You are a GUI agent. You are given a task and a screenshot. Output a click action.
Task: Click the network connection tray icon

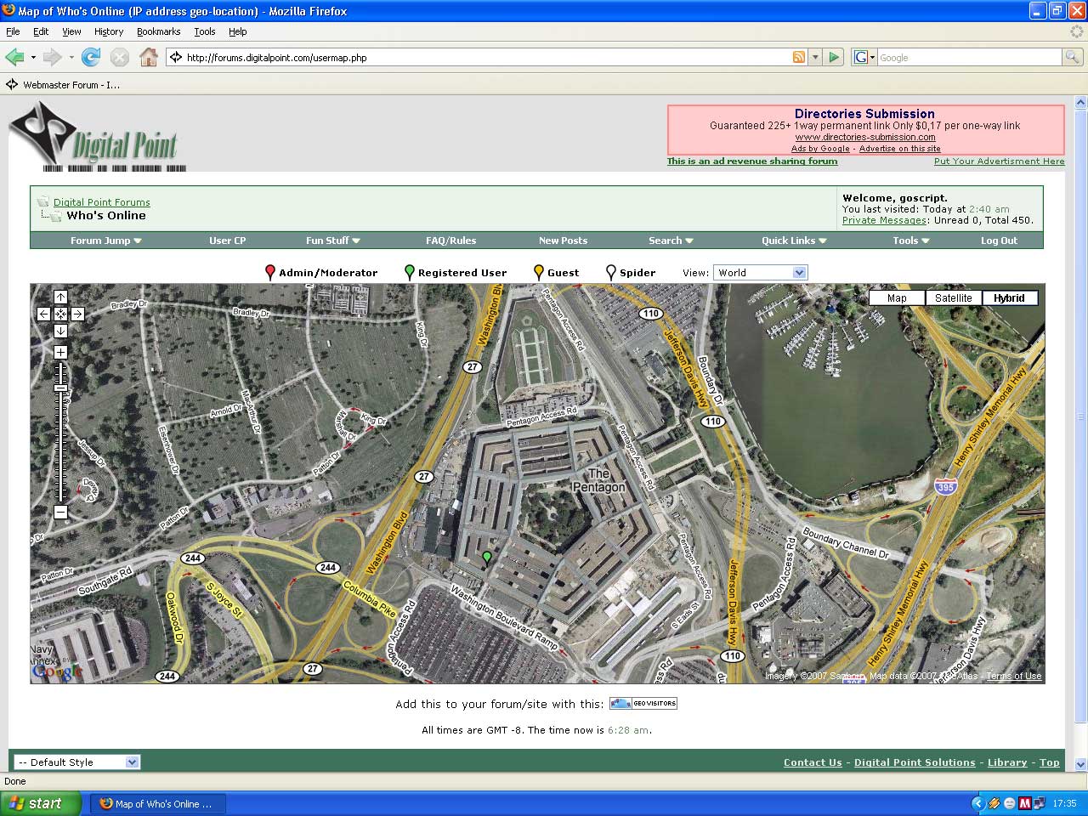pos(1040,803)
